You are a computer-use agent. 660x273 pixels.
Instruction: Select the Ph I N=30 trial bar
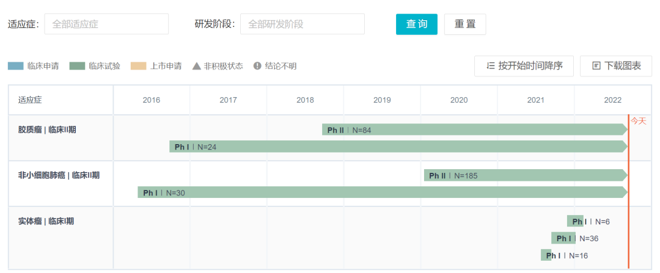[x=382, y=192]
